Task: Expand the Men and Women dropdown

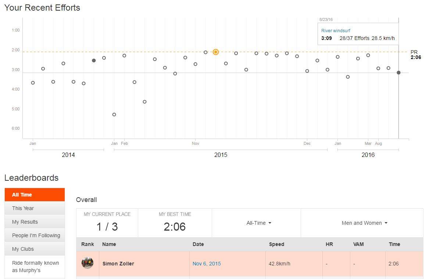Action: [364, 223]
